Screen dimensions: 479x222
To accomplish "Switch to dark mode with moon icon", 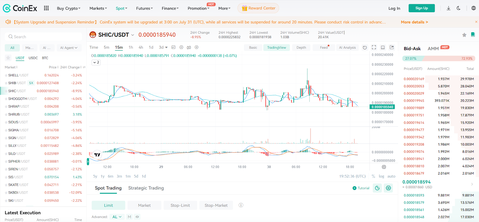I will [x=458, y=8].
